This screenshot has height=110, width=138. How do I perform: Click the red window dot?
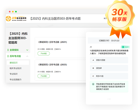10,12
